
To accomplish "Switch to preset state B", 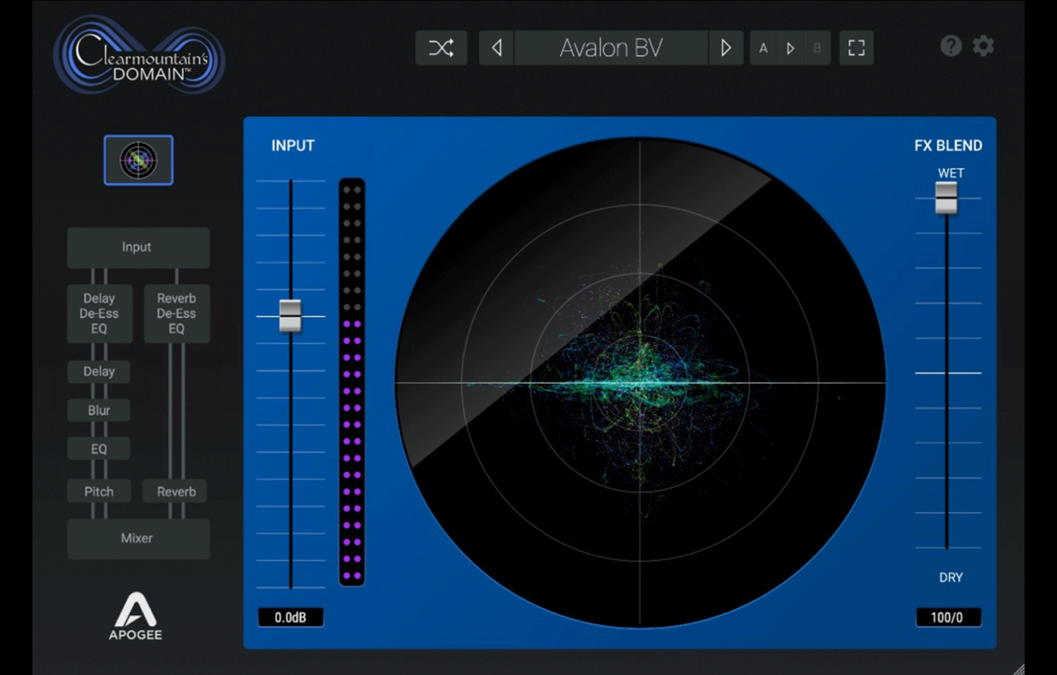I will 817,49.
